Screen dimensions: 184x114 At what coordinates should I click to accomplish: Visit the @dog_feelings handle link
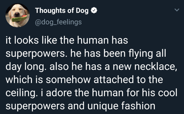[58, 22]
